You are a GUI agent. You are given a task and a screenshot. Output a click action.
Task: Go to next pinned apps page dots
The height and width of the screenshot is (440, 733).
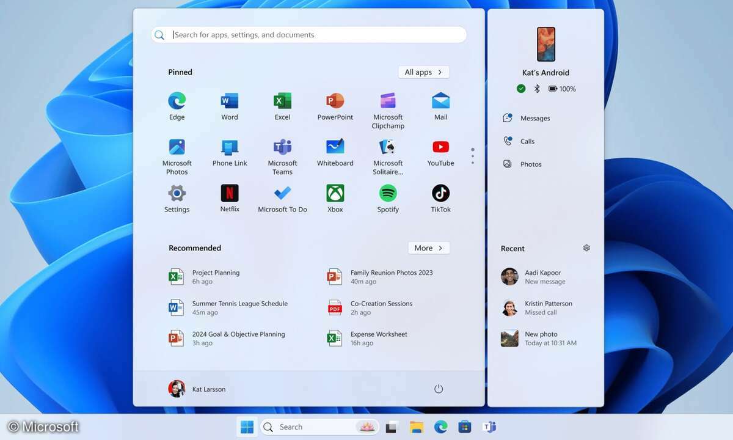(x=472, y=156)
